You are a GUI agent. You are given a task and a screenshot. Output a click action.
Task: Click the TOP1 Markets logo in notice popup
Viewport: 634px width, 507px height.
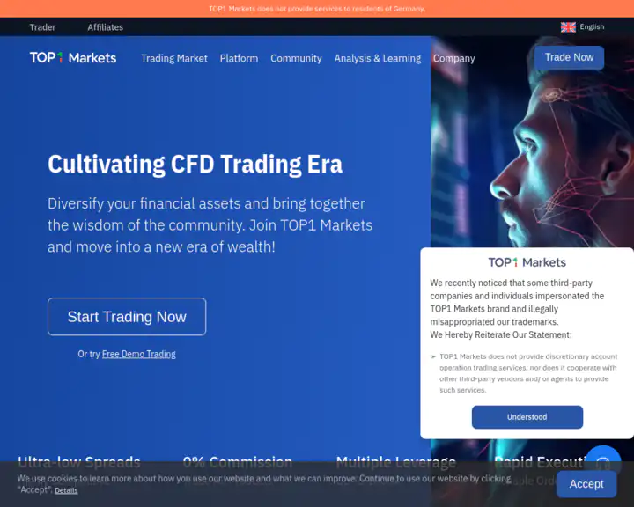[527, 262]
